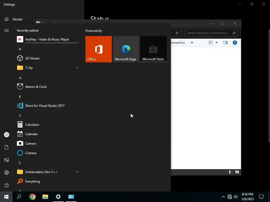Expand the Embarcadero Dev-C++ folder chevron
This screenshot has width=270, height=202.
(78, 172)
